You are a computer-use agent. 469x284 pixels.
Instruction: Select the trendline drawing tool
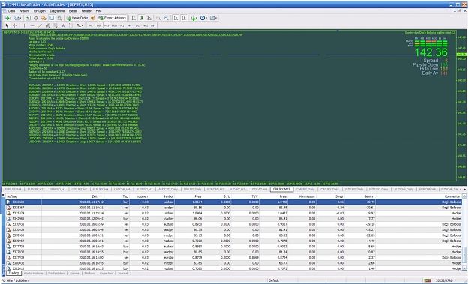pos(40,25)
